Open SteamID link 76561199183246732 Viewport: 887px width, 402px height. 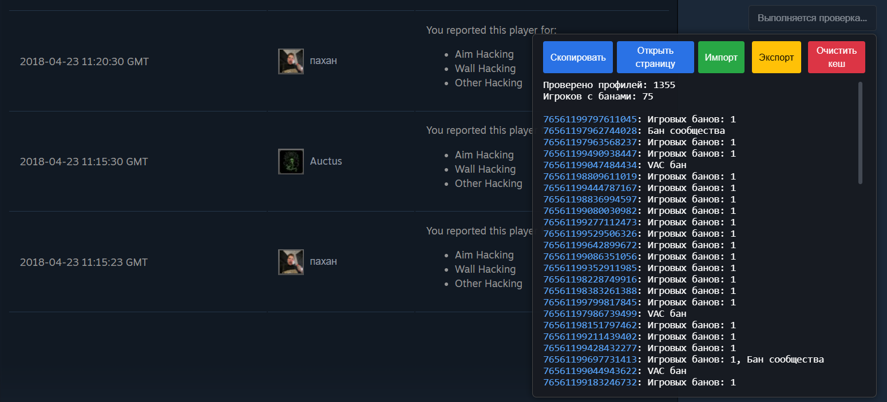pyautogui.click(x=590, y=383)
